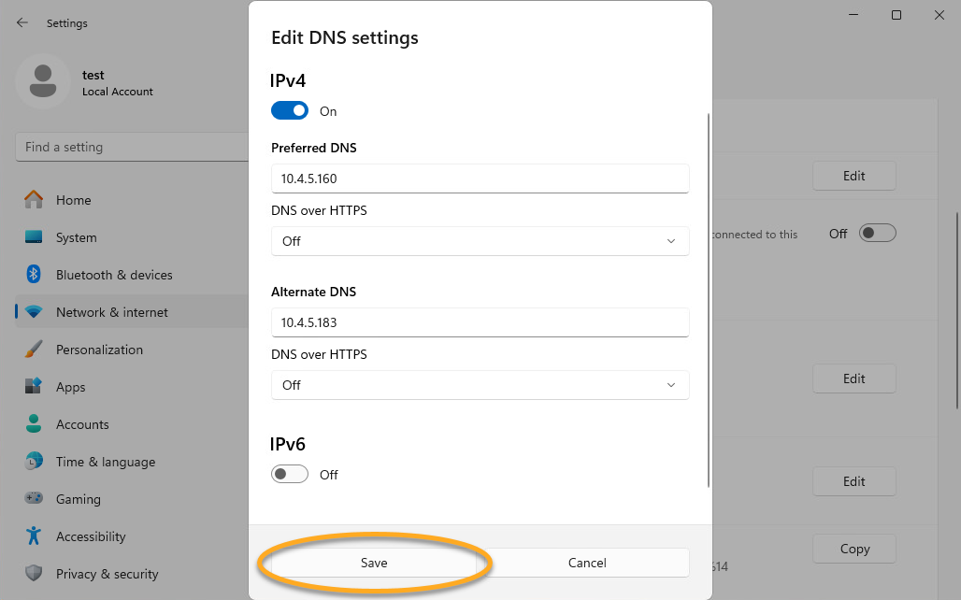This screenshot has height=600, width=961.
Task: Select the Accounts person icon
Action: 34,424
